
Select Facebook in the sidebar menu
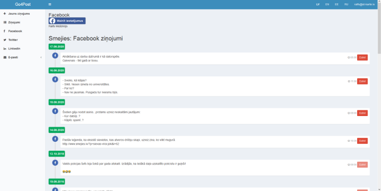[22, 31]
